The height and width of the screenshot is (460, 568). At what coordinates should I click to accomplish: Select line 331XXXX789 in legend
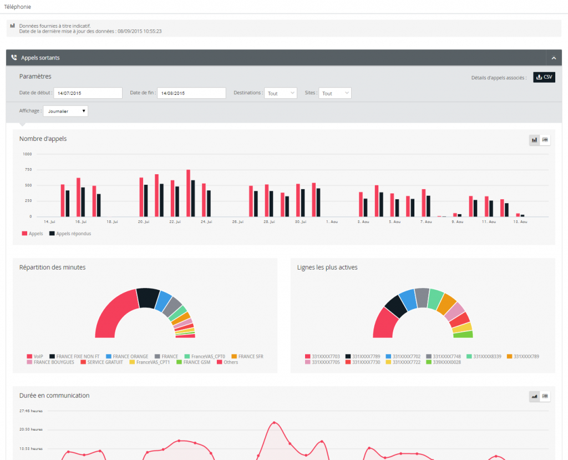523,356
